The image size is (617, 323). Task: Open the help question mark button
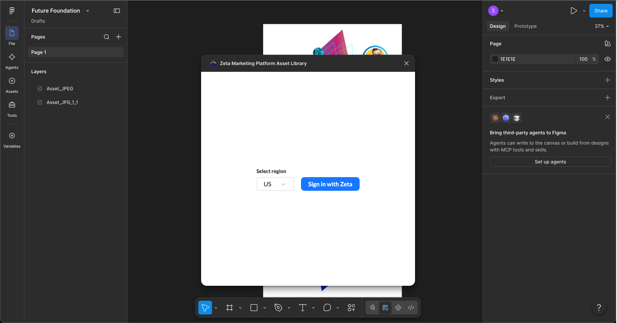[x=599, y=307]
